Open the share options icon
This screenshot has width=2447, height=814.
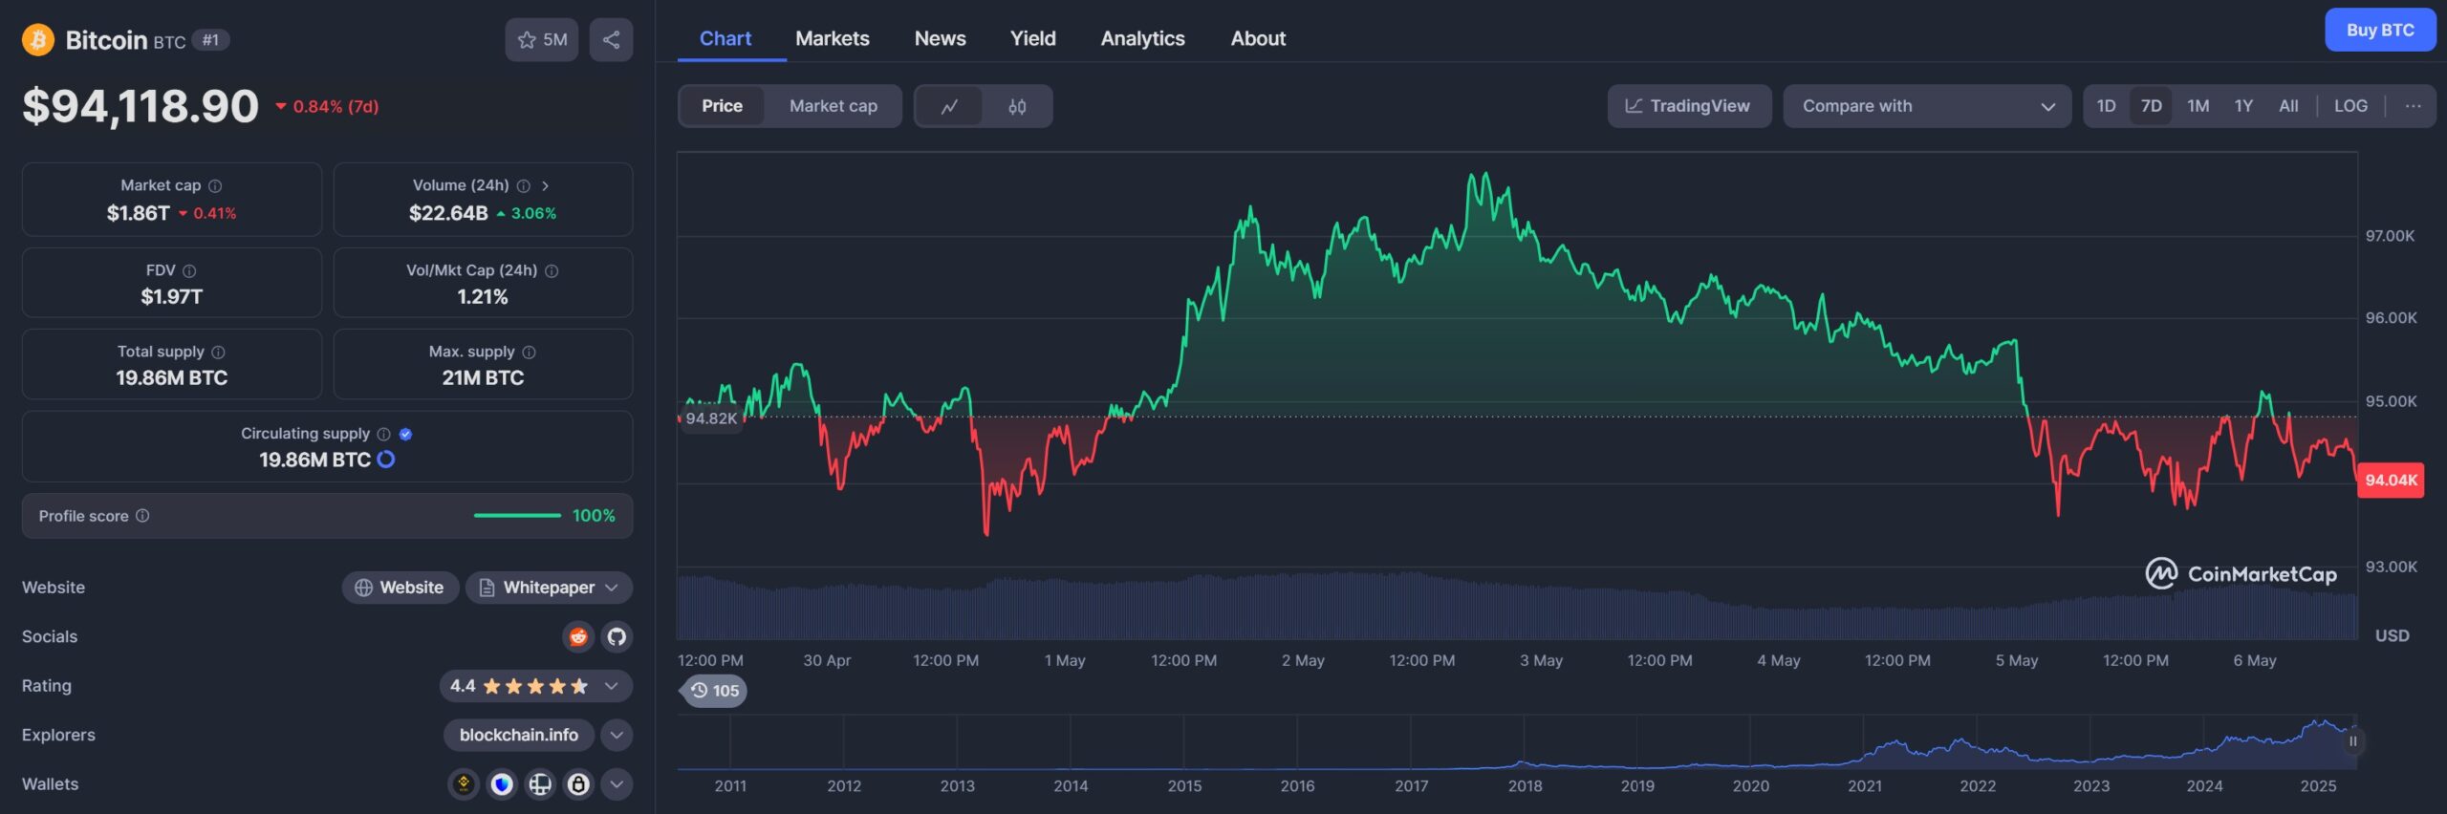coord(611,40)
